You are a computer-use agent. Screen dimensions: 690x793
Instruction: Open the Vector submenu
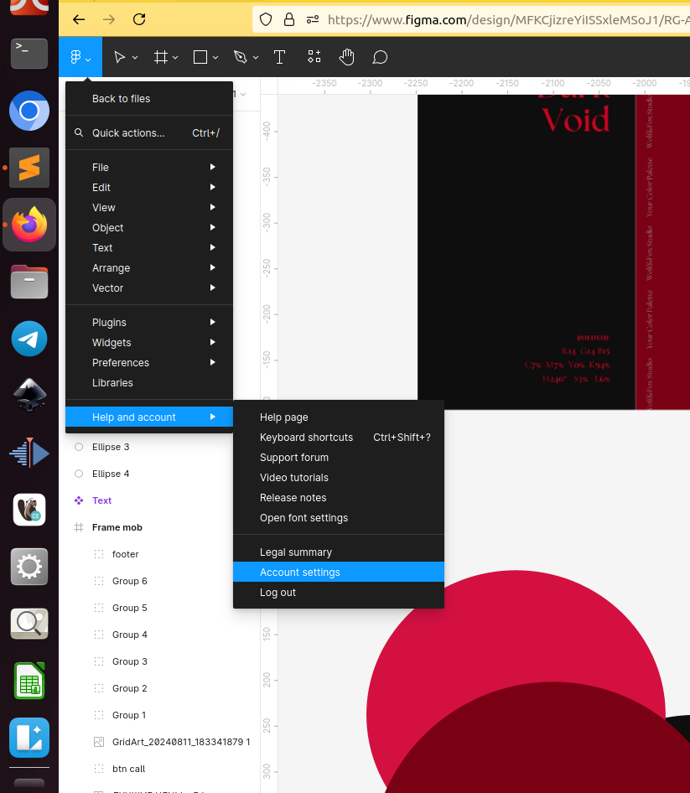tap(149, 288)
